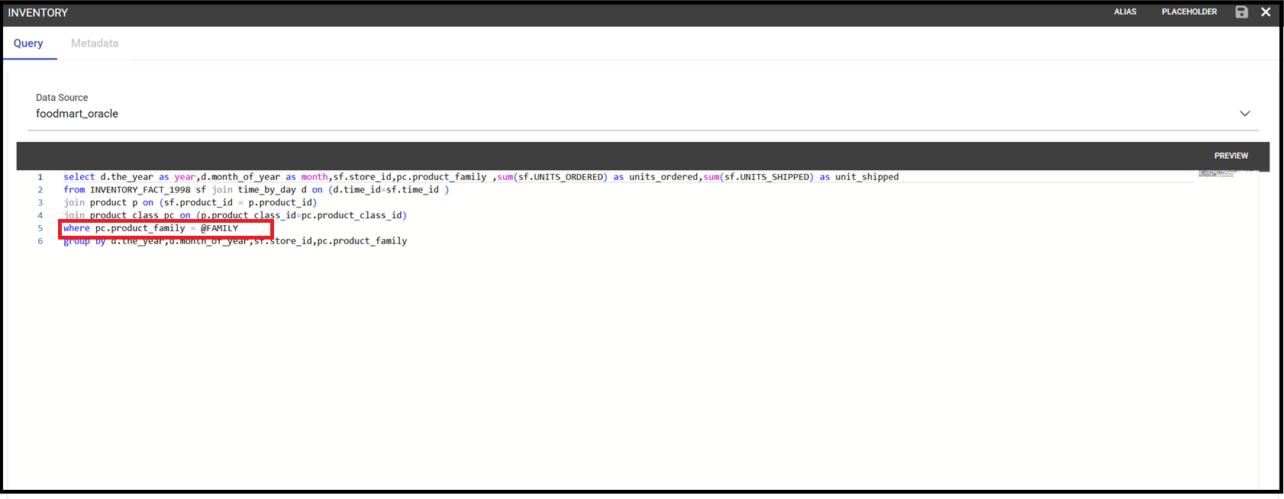Screen dimensions: 1284x499
Task: Click 'unit_shipped' alias at end of line 1
Action: [x=867, y=177]
